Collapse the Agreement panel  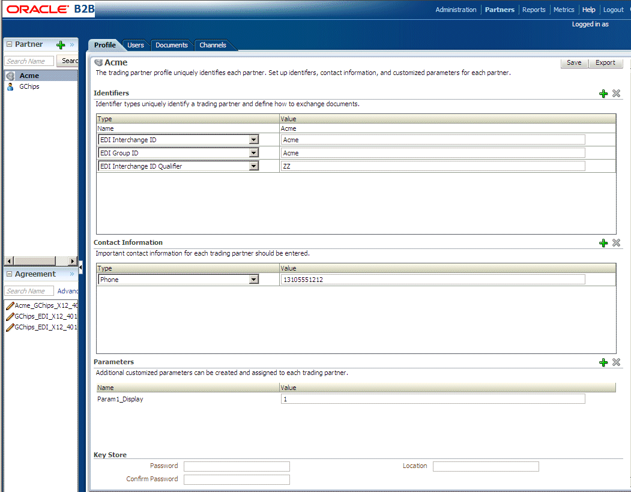click(9, 274)
